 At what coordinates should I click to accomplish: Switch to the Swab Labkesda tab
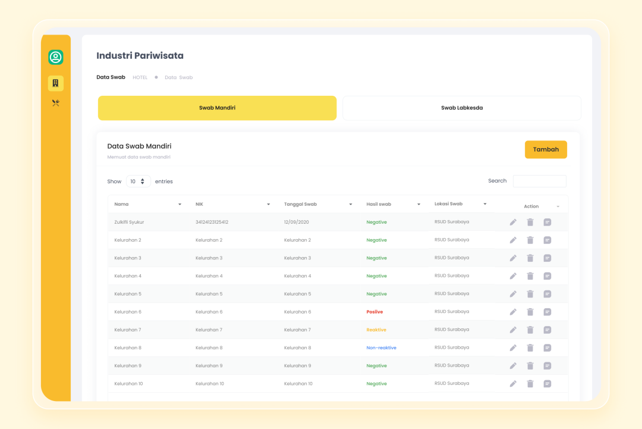coord(462,108)
